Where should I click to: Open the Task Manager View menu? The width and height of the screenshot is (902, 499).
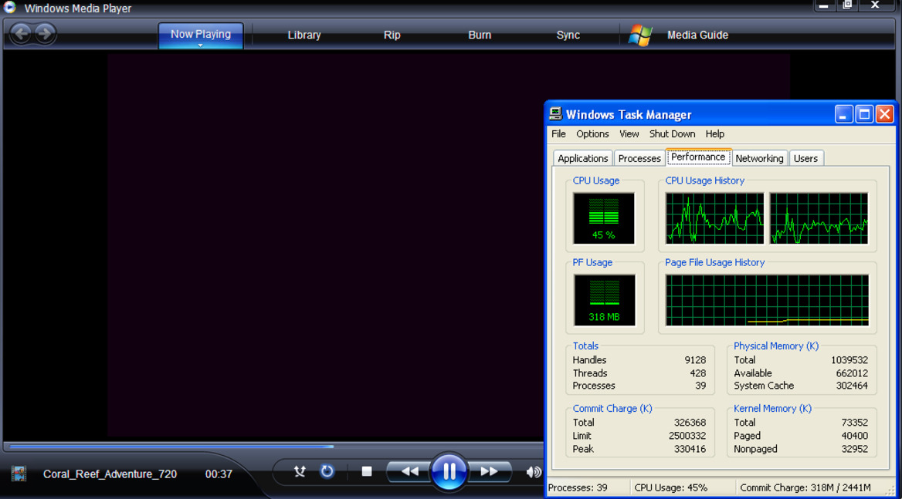point(629,133)
